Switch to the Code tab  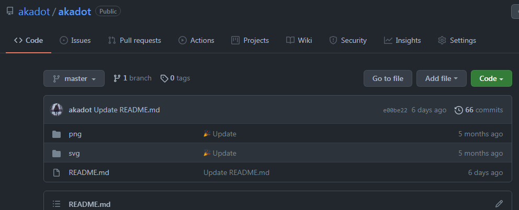click(28, 40)
